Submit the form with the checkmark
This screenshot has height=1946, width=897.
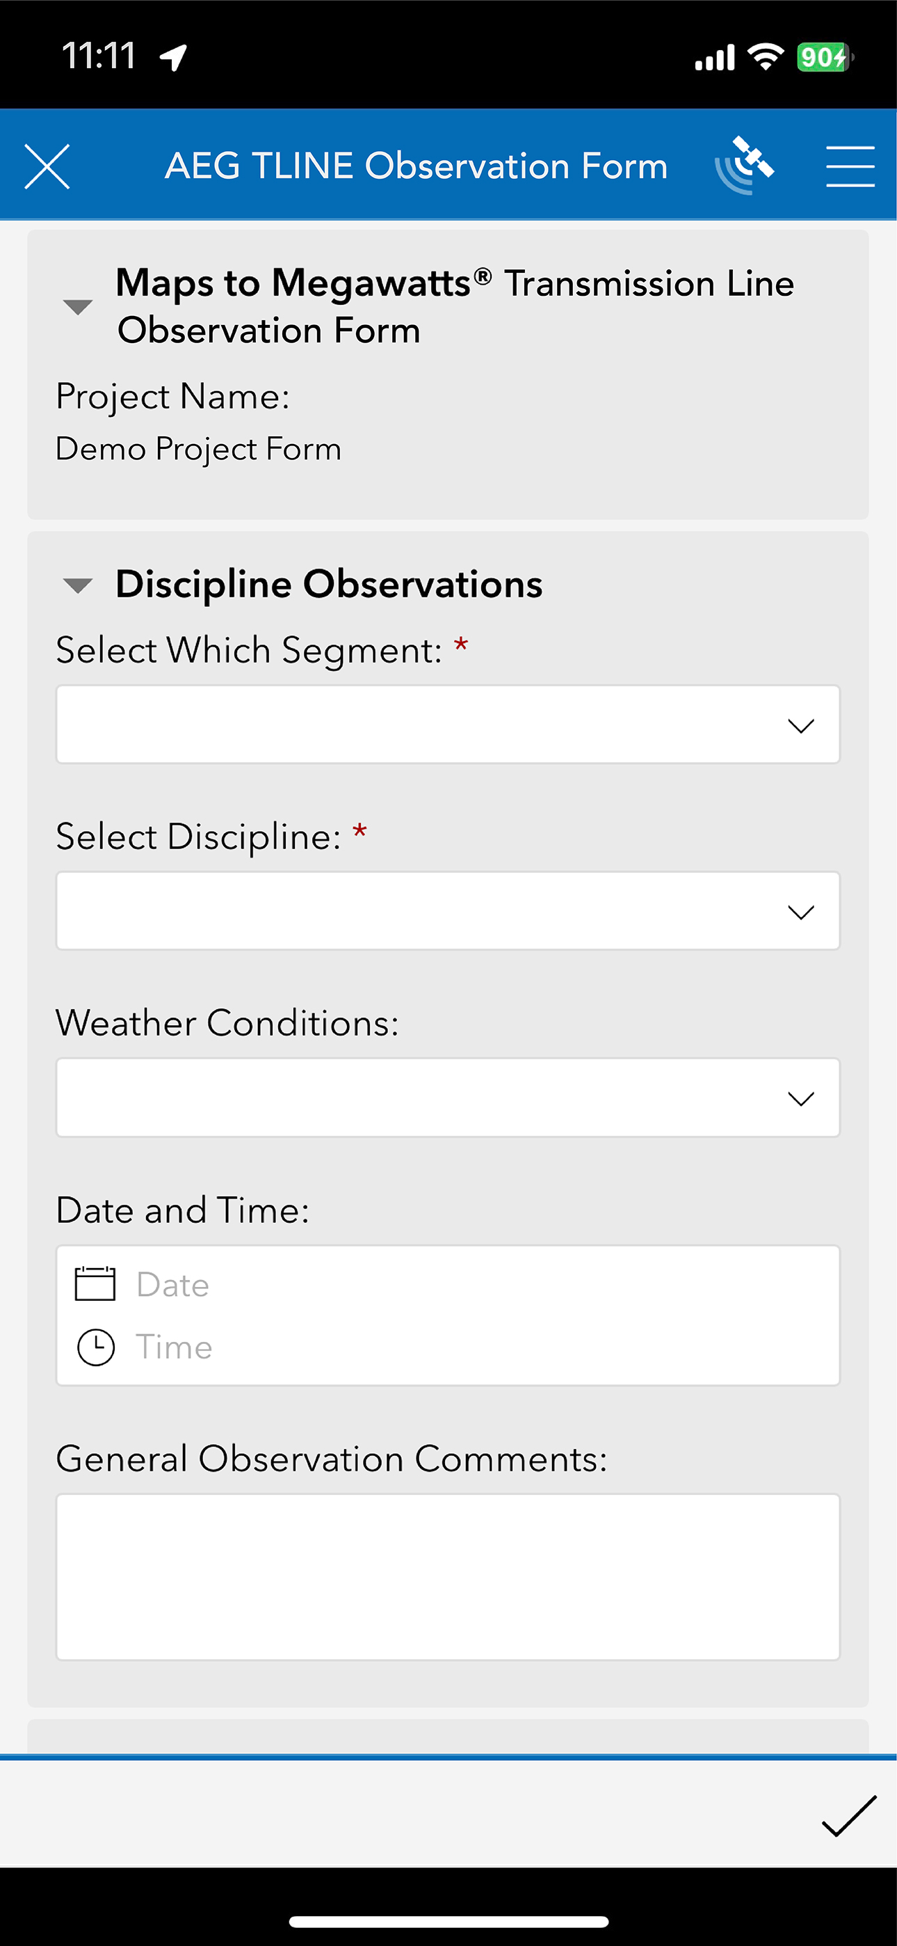coord(850,1814)
